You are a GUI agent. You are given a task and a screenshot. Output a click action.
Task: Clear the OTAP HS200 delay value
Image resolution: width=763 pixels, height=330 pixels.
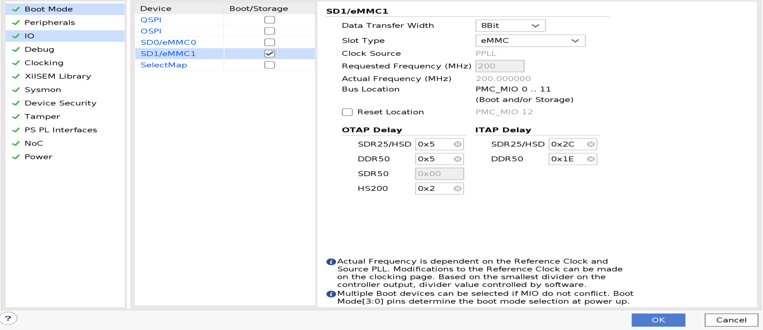[x=457, y=189]
